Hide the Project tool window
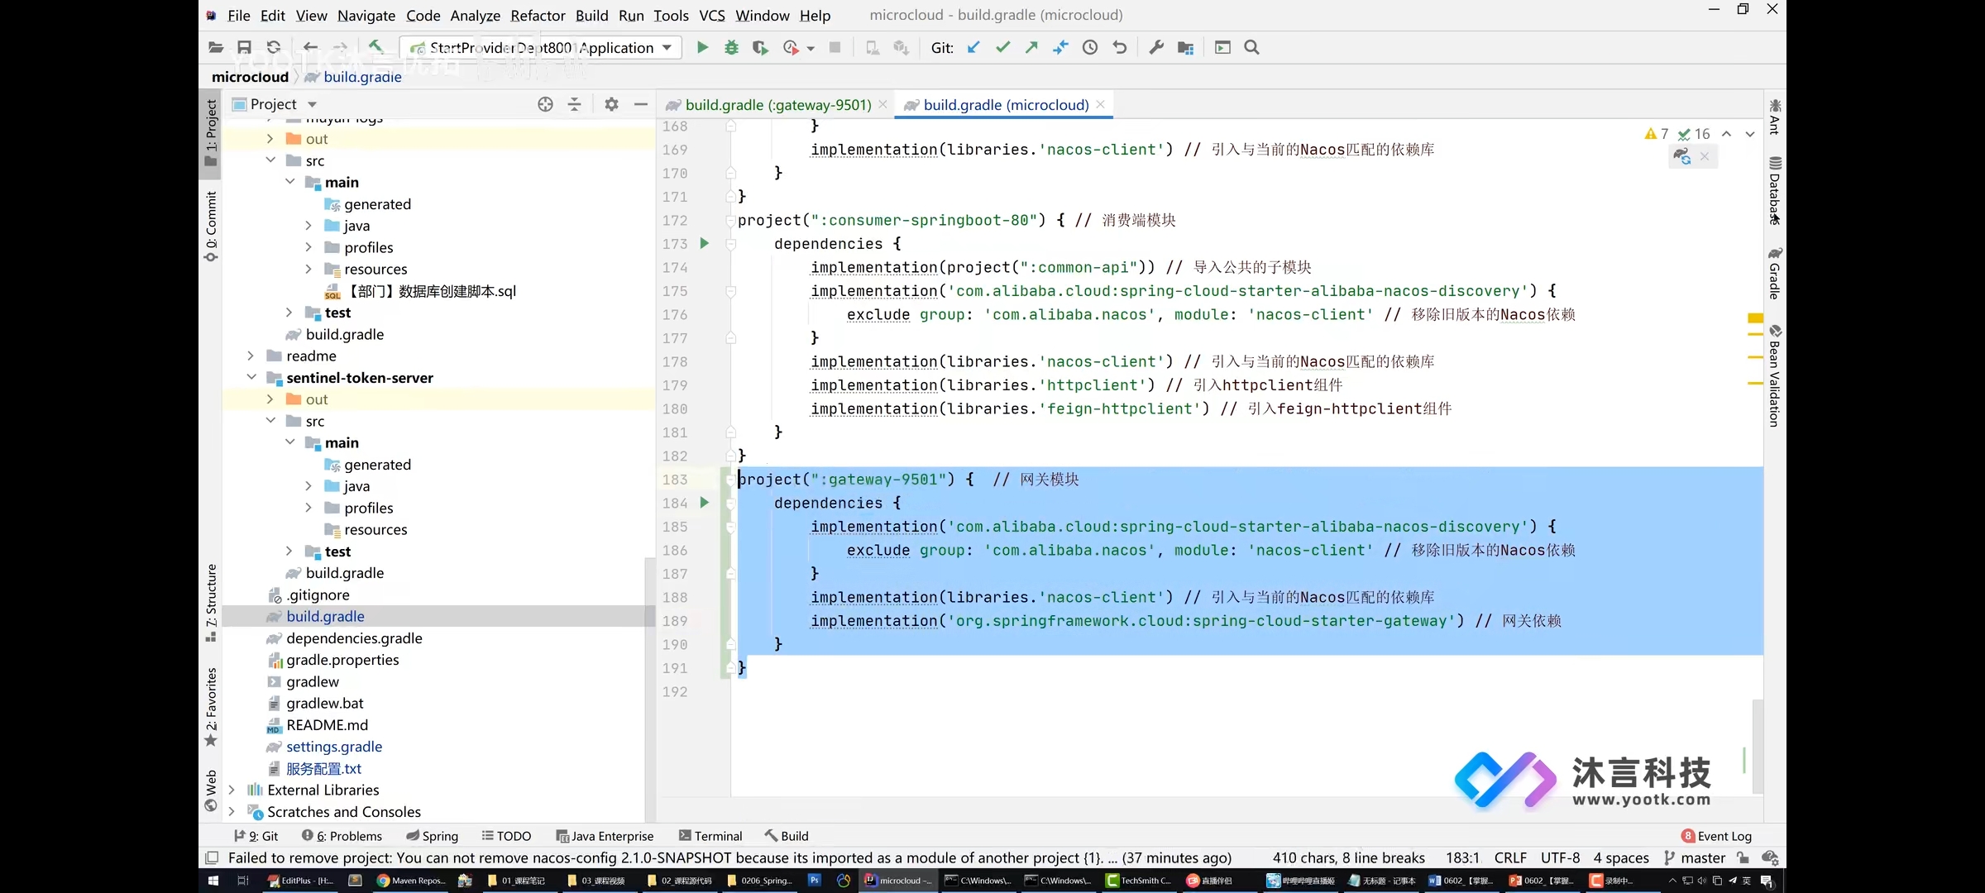 (640, 104)
